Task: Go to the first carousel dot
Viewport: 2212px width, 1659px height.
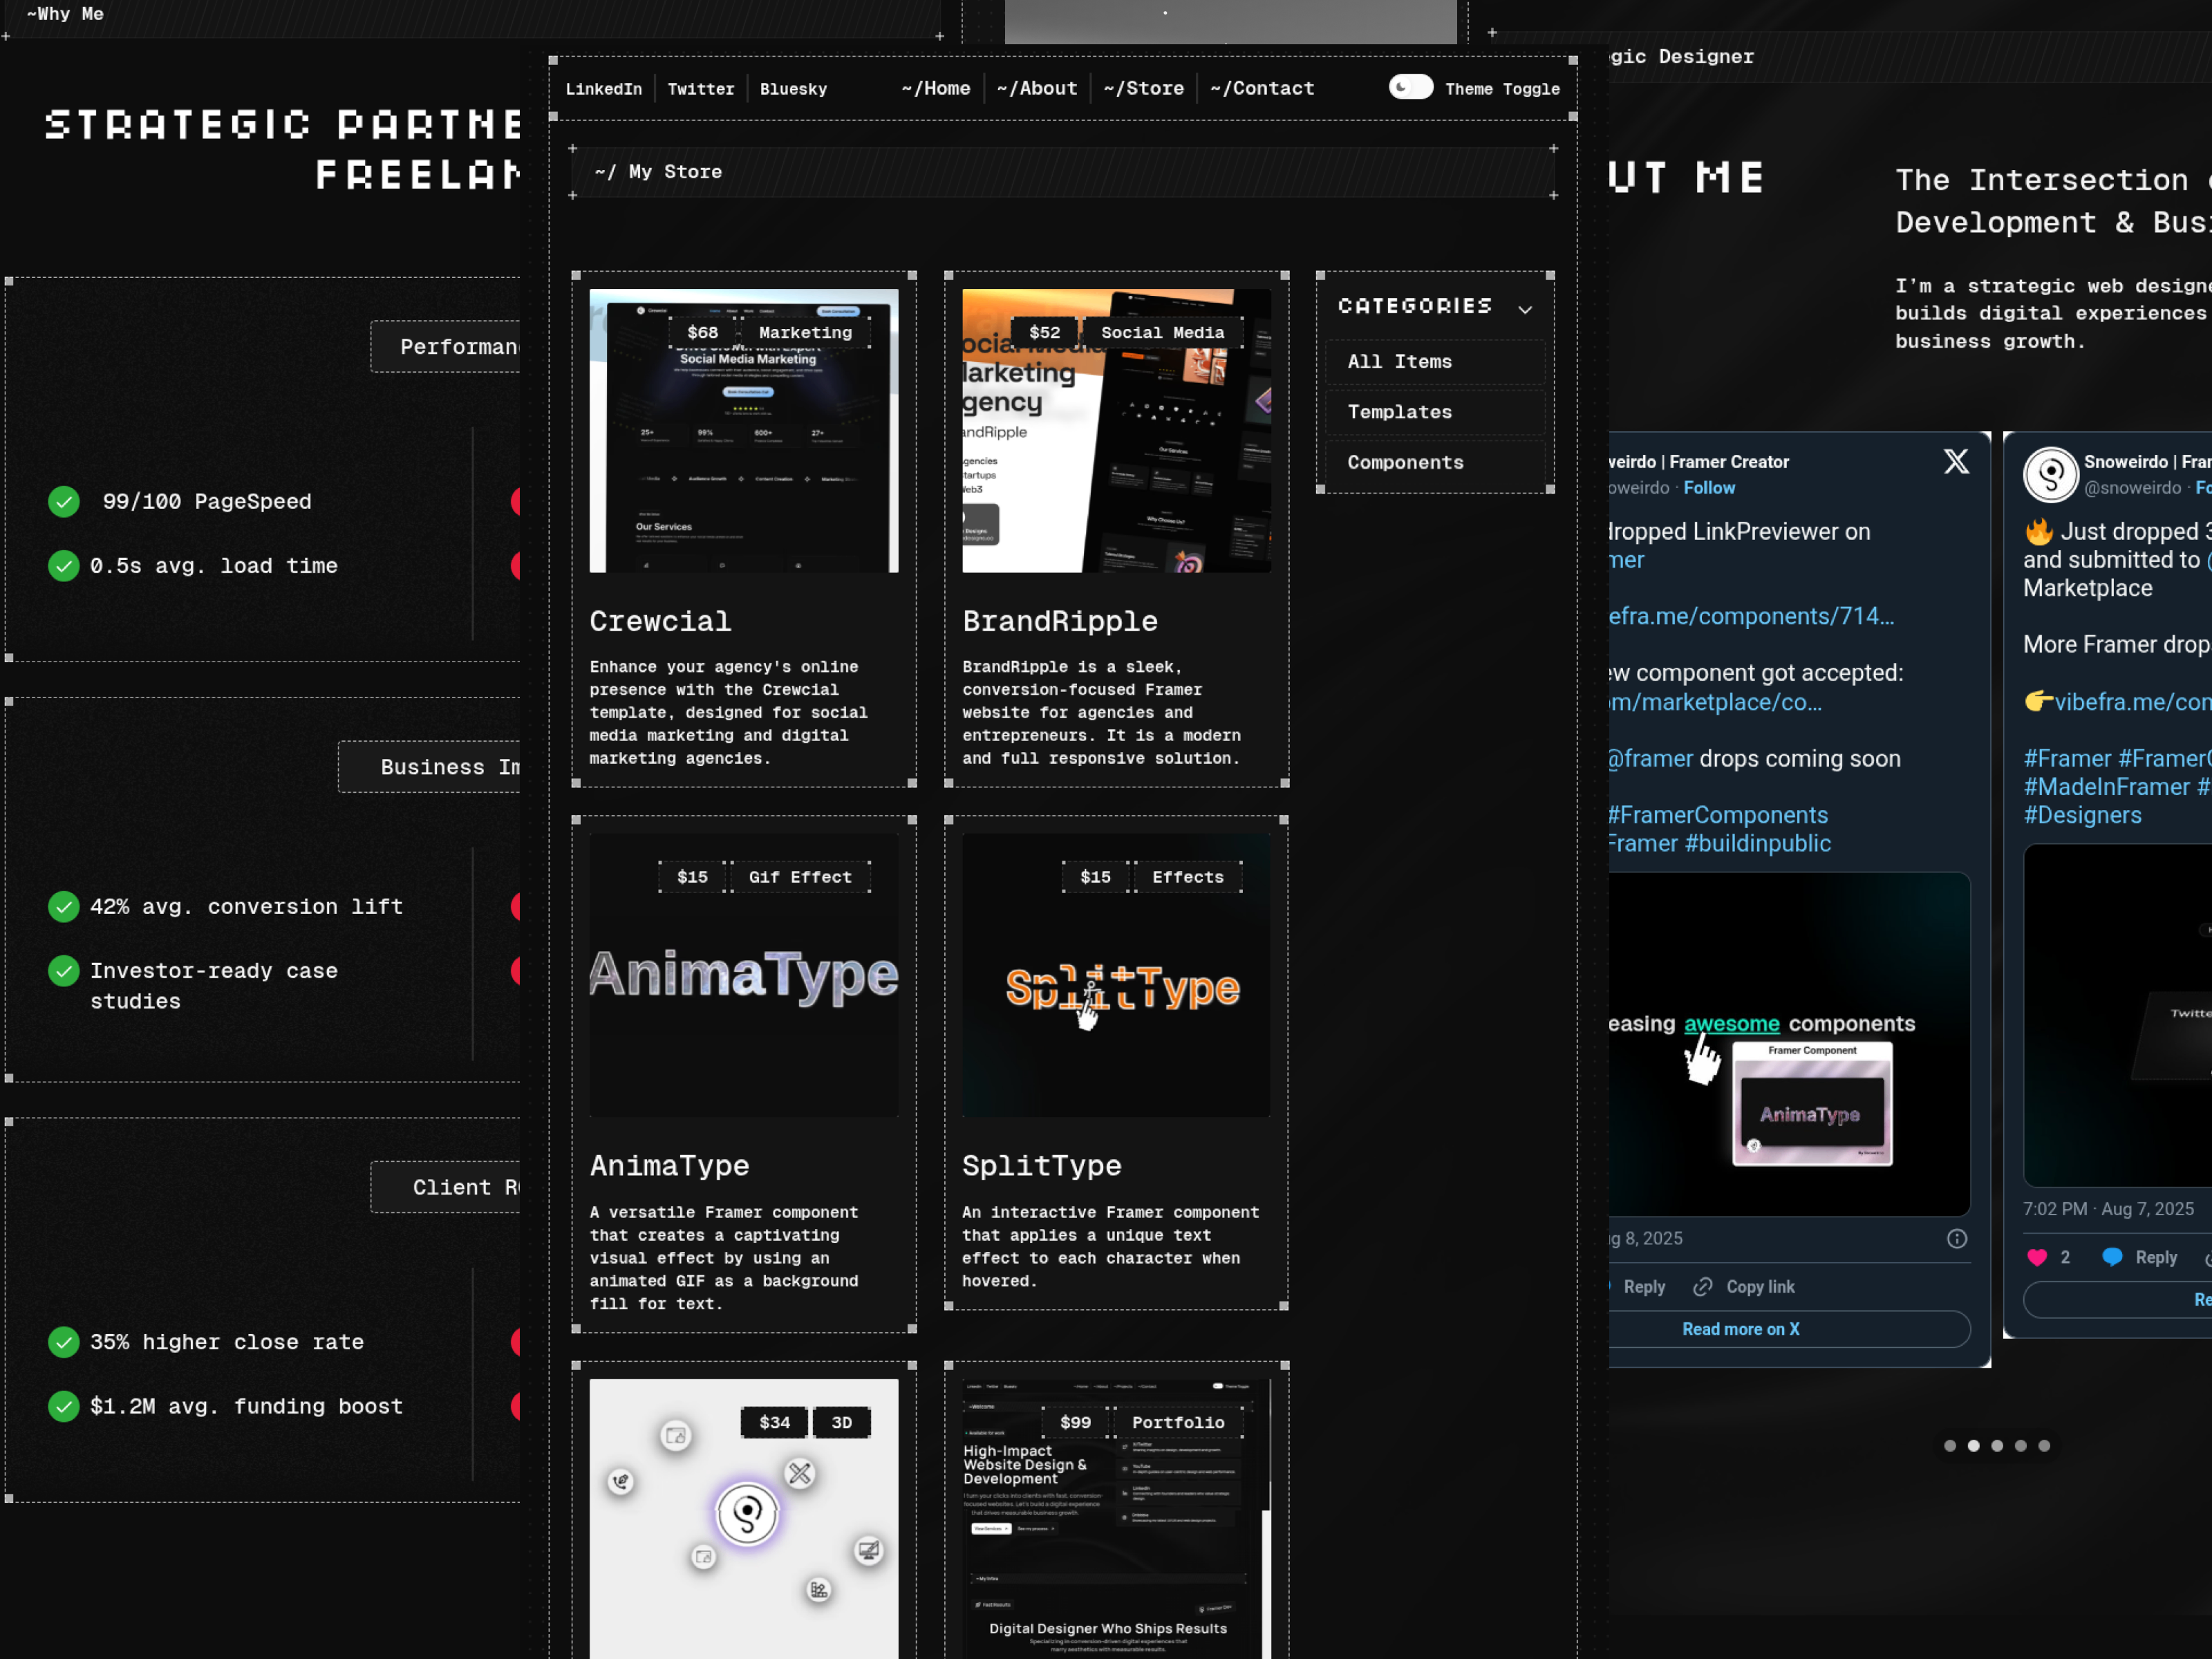Action: 1949,1445
